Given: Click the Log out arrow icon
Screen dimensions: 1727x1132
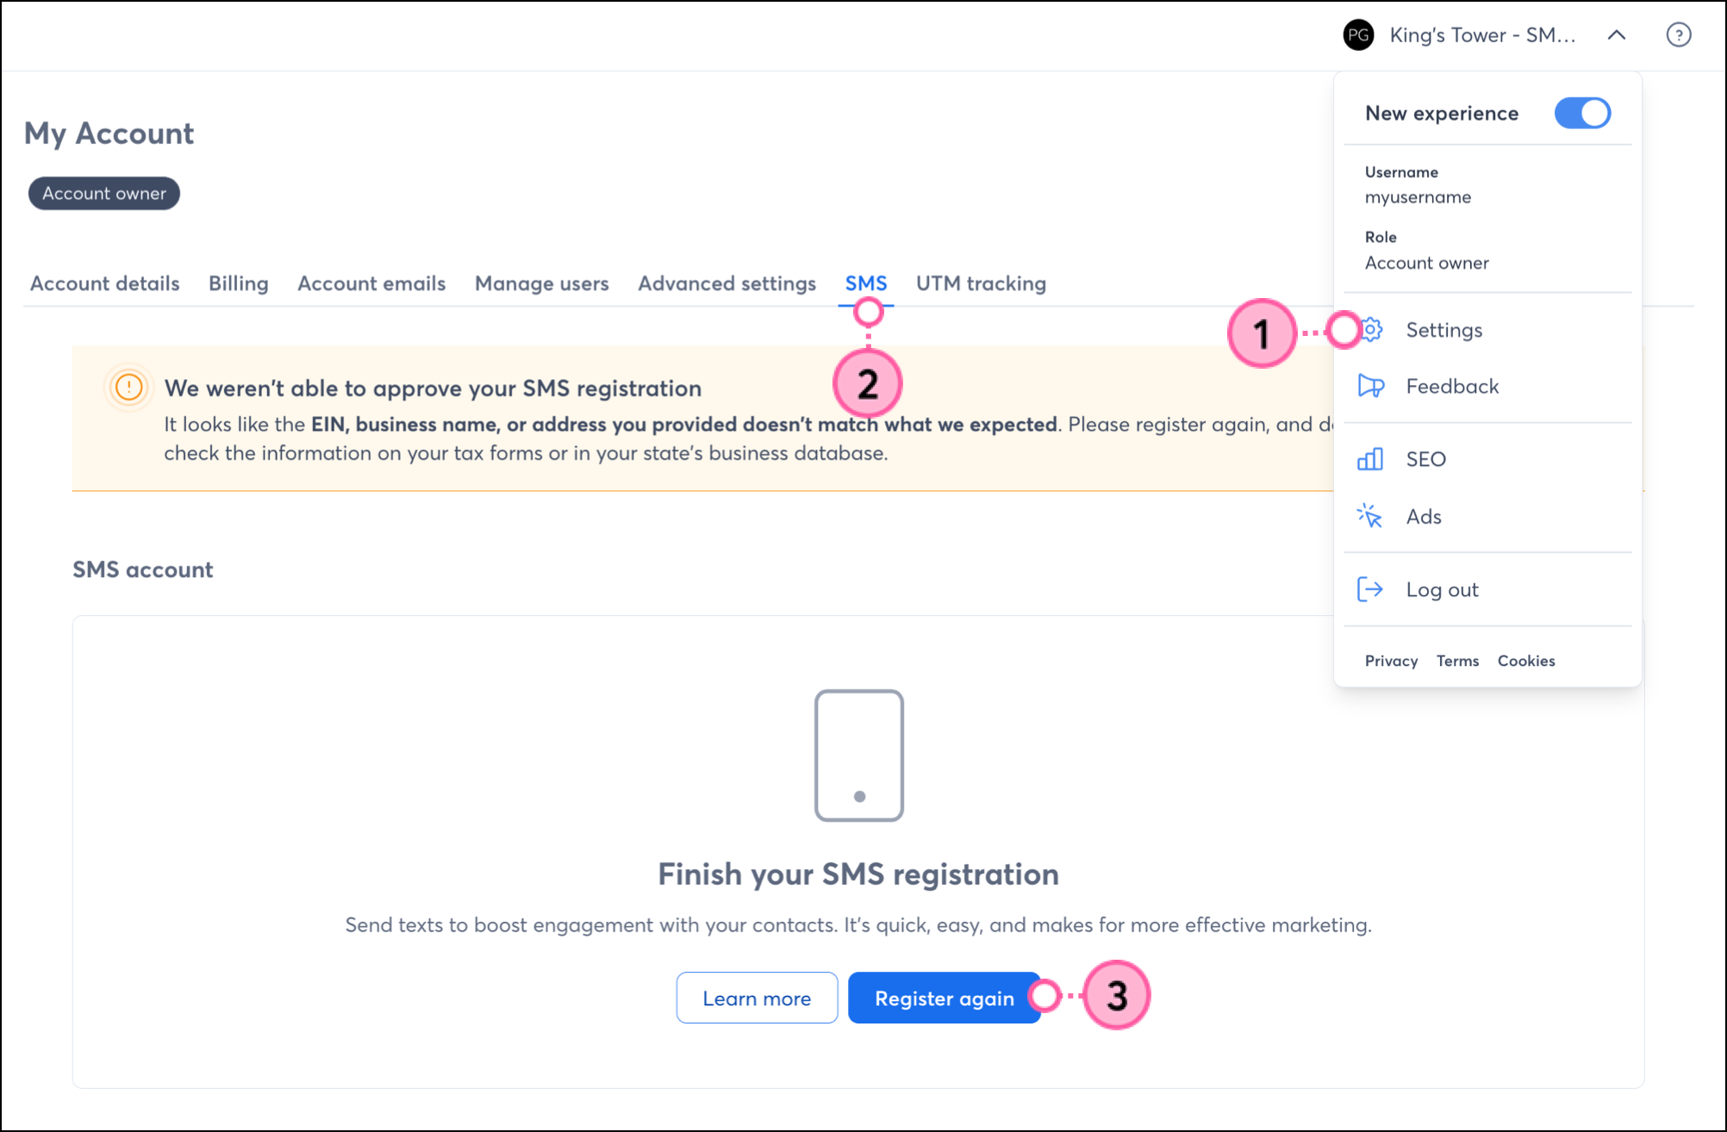Looking at the screenshot, I should (1370, 589).
